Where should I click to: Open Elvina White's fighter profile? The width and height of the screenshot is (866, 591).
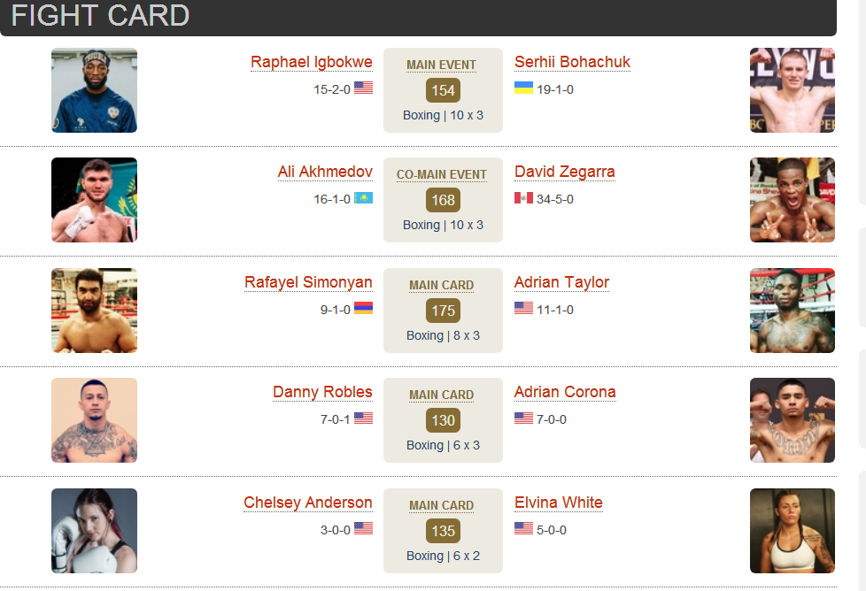coord(559,503)
